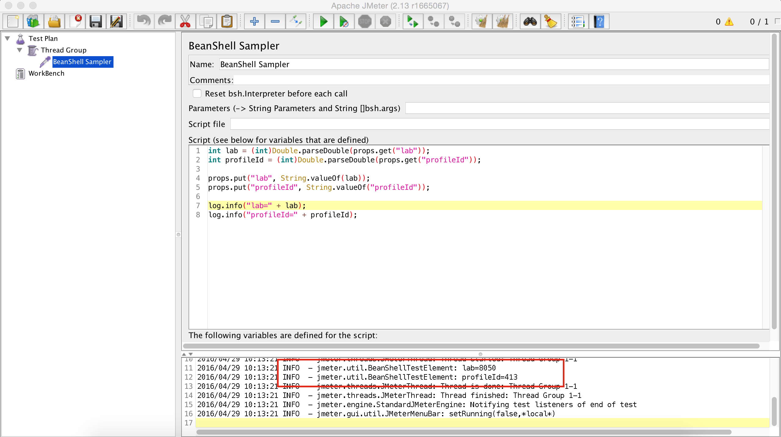Viewport: 781px width, 437px height.
Task: Click the yellow warning triangle error indicator
Action: [x=729, y=22]
